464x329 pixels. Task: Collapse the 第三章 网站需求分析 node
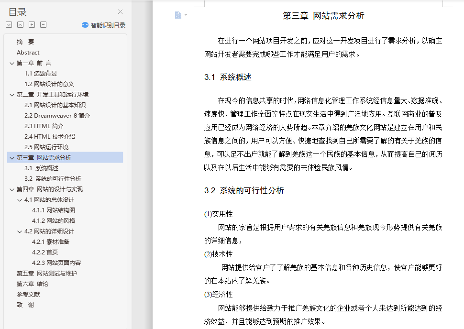coord(12,158)
